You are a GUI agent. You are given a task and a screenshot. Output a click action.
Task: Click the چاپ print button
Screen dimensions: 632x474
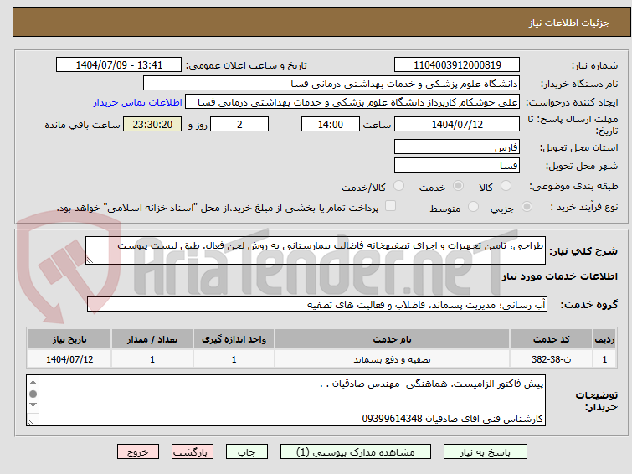tap(247, 452)
